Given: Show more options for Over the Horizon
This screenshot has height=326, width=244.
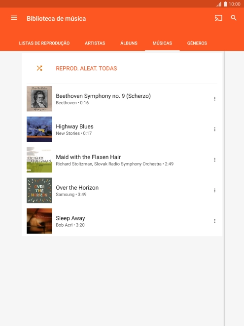Looking at the screenshot, I should tap(215, 191).
